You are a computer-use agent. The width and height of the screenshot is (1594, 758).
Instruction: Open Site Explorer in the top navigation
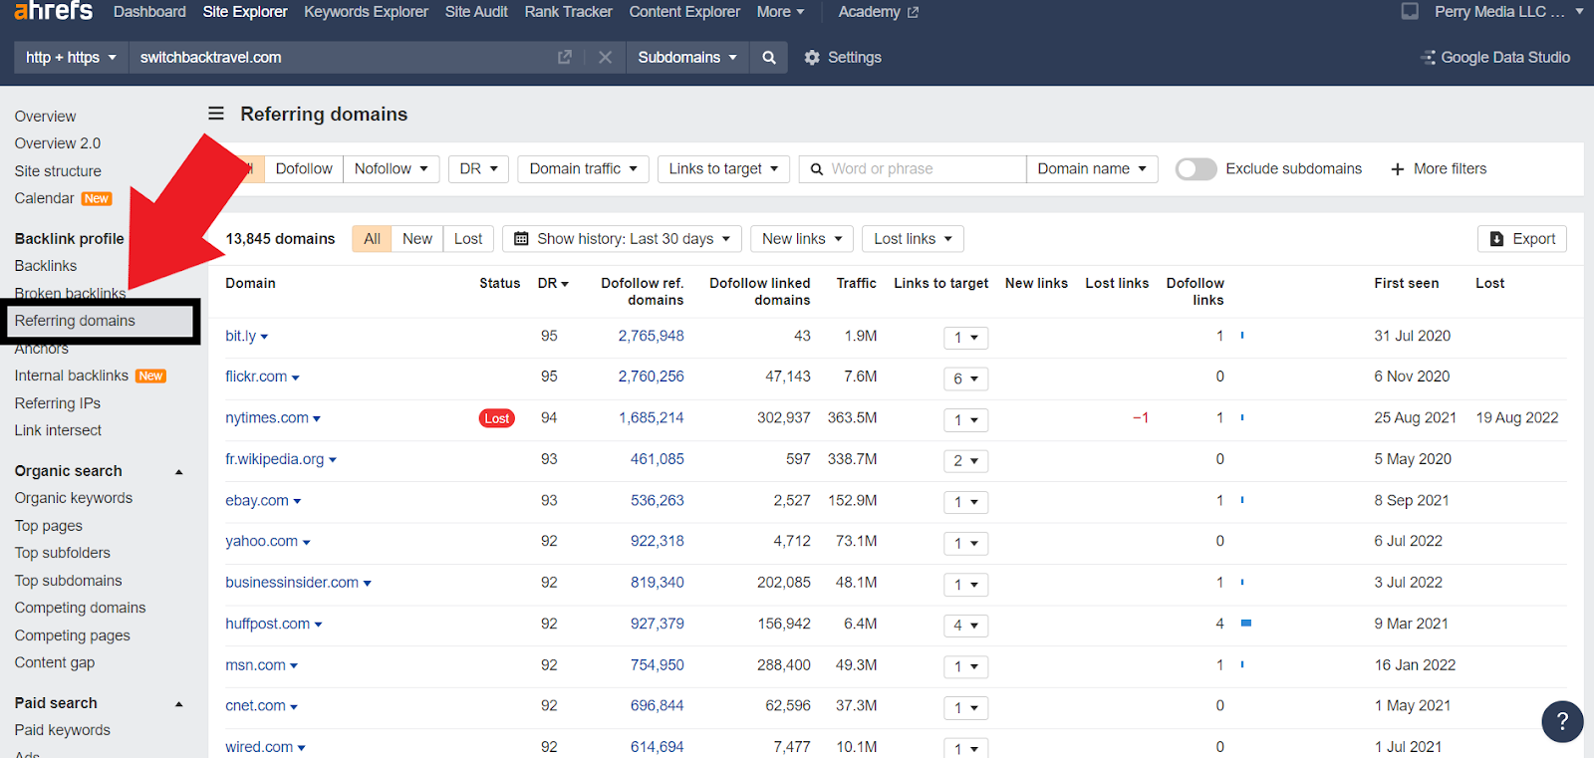pyautogui.click(x=245, y=12)
